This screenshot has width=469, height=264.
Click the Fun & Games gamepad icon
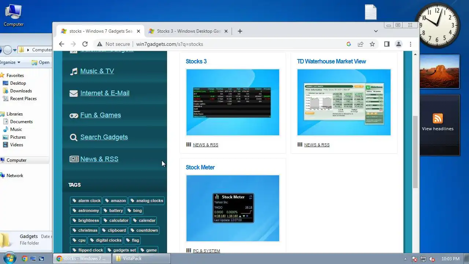click(x=74, y=115)
